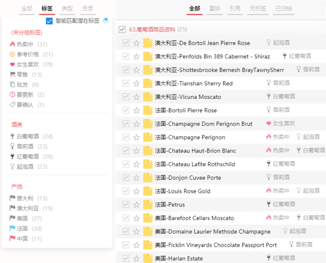Click the blue smart-match help icon

click(106, 20)
